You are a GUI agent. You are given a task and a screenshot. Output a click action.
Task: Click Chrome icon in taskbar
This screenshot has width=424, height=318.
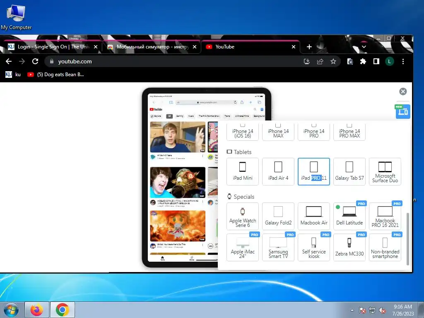pos(63,310)
